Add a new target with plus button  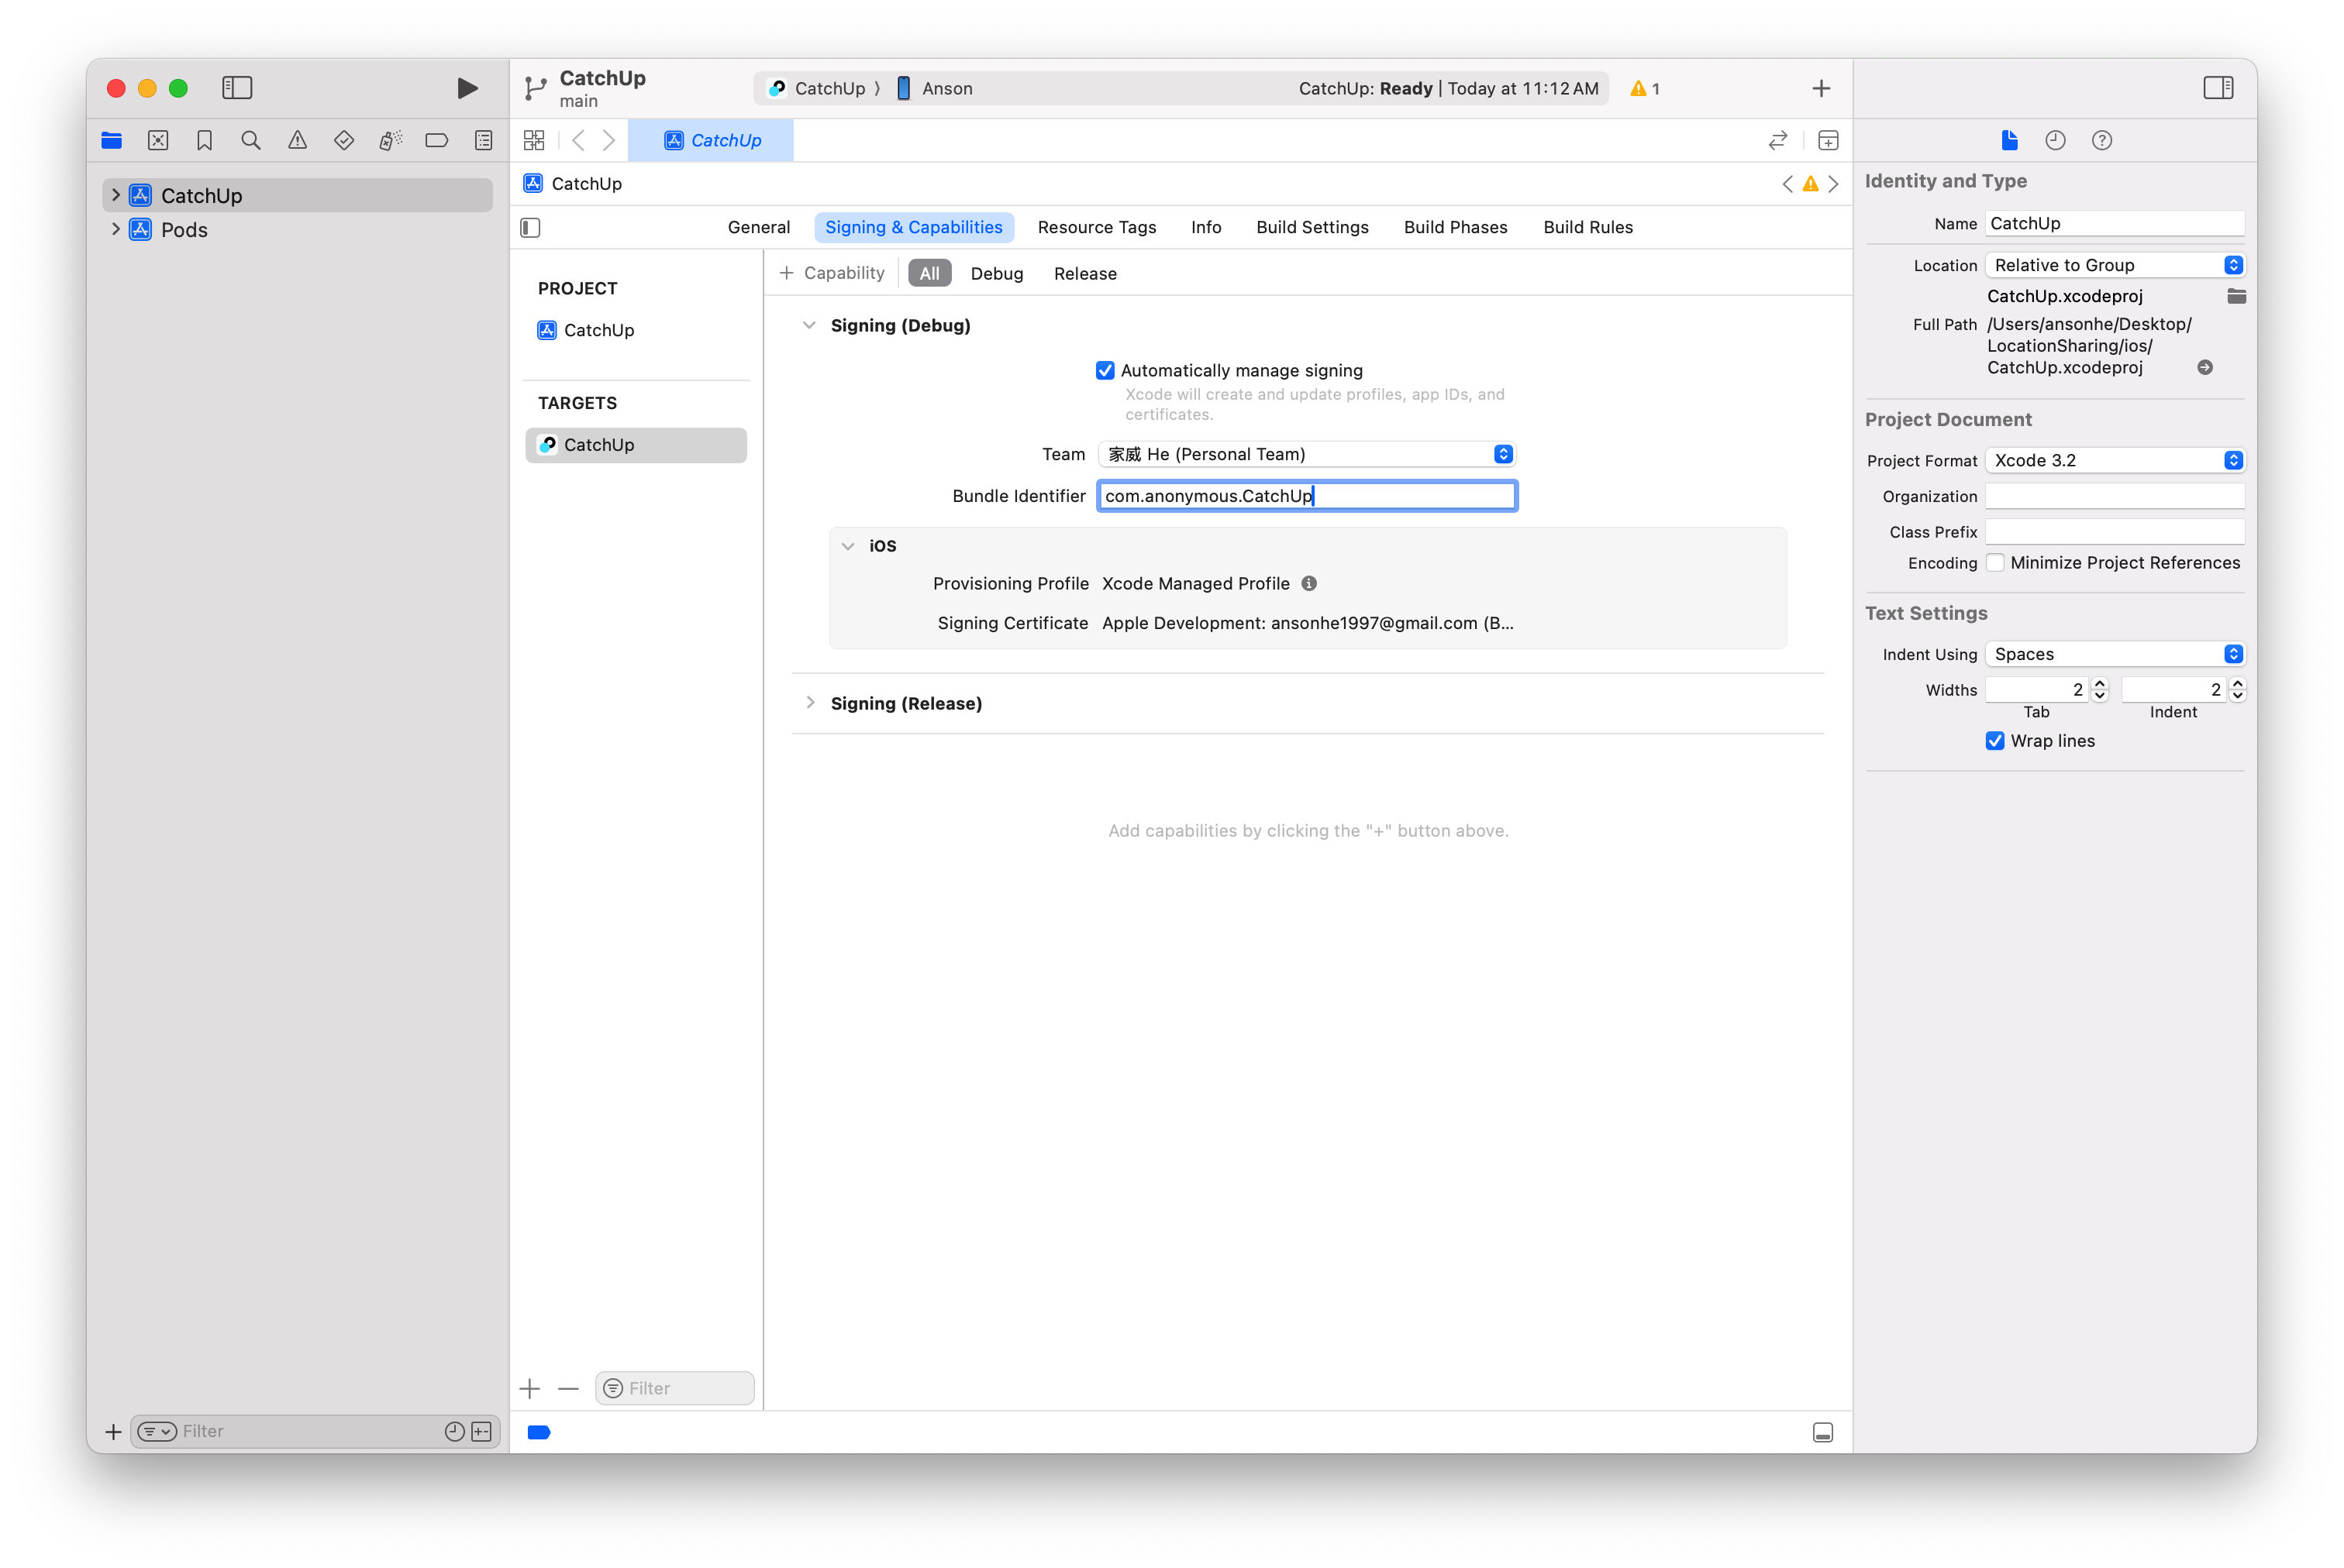point(530,1388)
